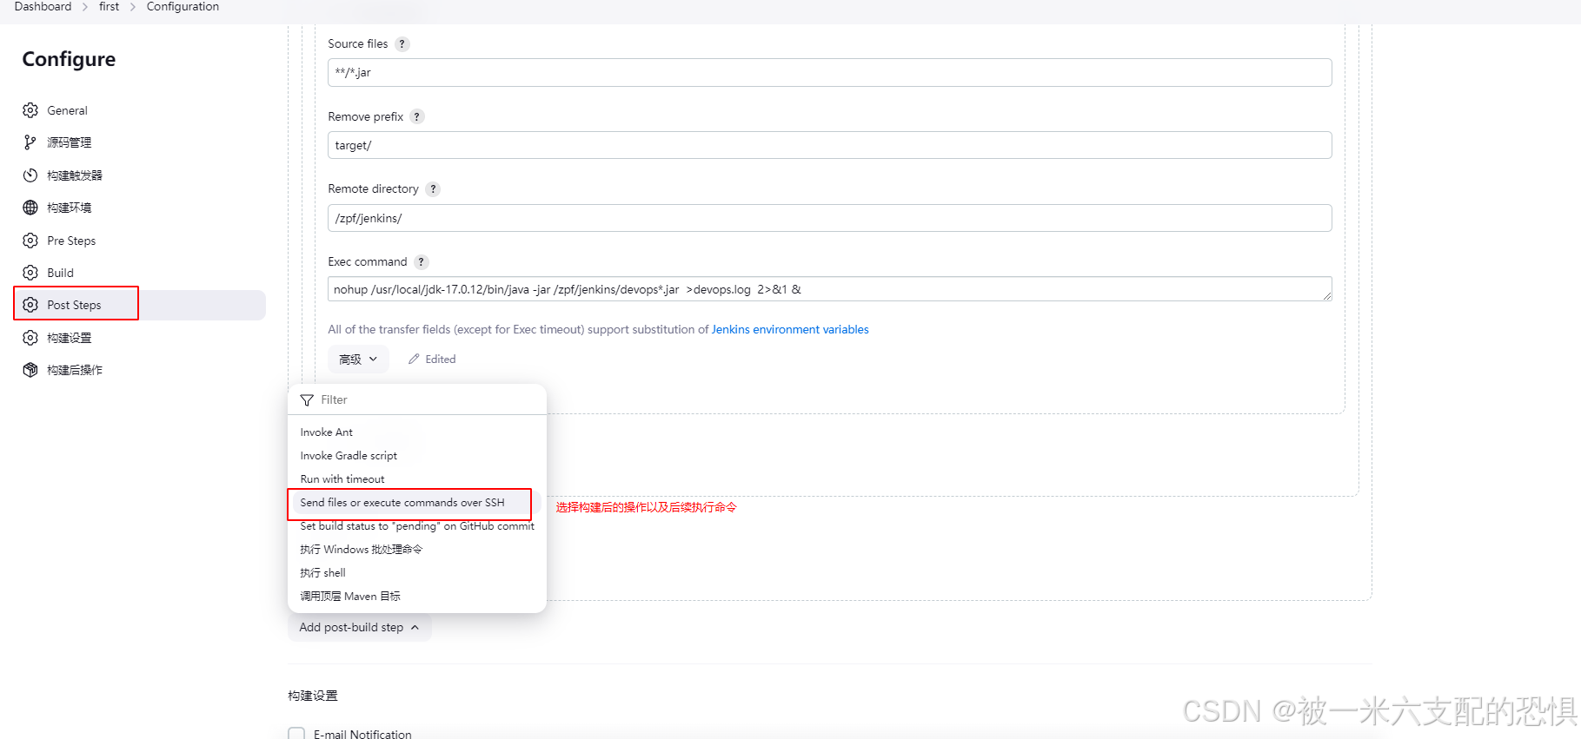Screen dimensions: 1581x739
Task: Click first breadcrumb link
Action: [109, 7]
